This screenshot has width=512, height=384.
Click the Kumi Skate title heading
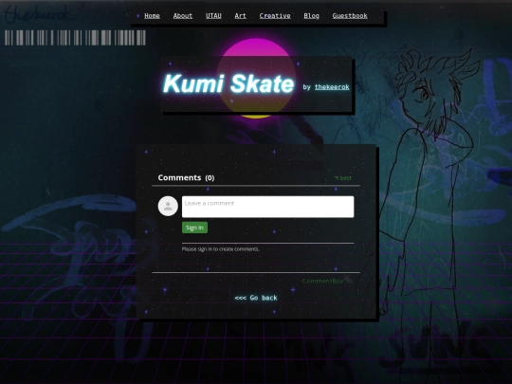click(x=229, y=83)
